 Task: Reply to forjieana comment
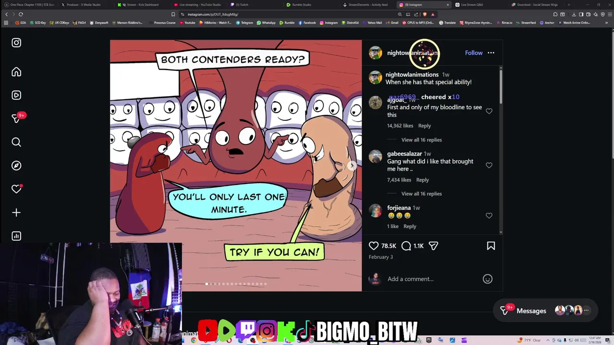410,226
